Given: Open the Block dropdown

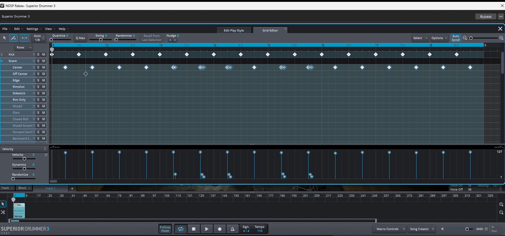Looking at the screenshot, I should click(25, 188).
